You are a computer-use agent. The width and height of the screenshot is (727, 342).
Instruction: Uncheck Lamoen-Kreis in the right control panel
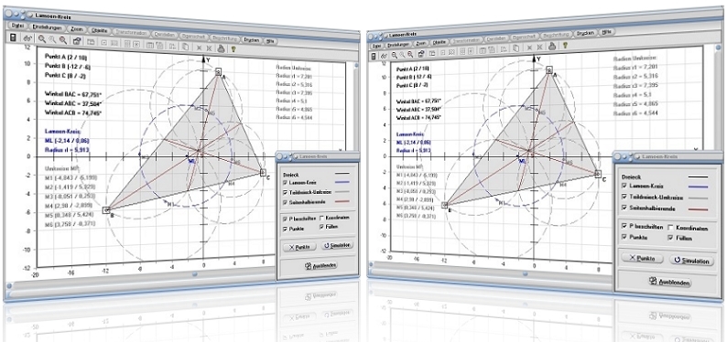click(x=624, y=186)
